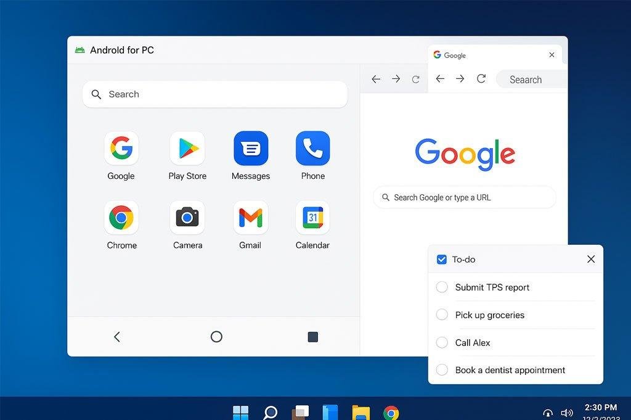Open the Android launcher search bar
631x420 pixels.
point(214,94)
